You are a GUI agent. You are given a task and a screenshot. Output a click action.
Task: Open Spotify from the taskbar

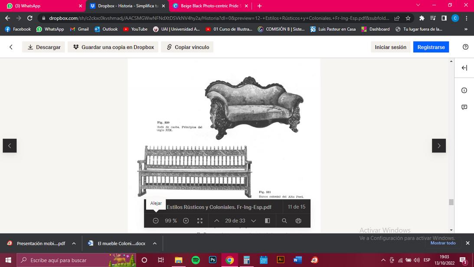[x=196, y=260]
